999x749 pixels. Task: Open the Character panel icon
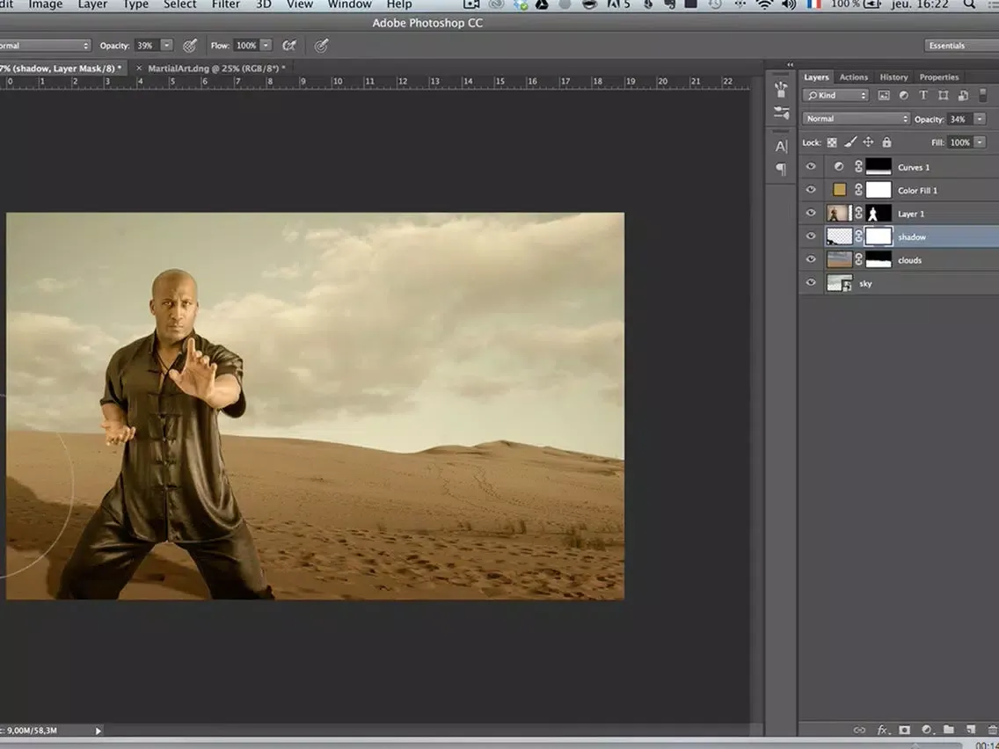781,146
